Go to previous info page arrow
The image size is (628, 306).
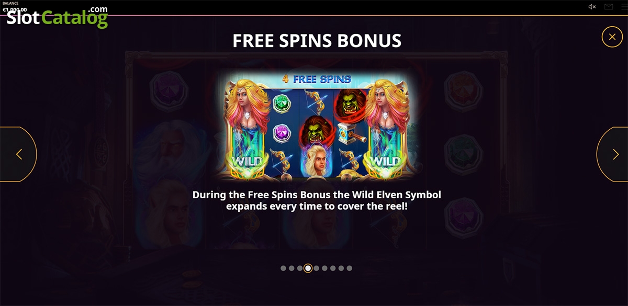18,154
